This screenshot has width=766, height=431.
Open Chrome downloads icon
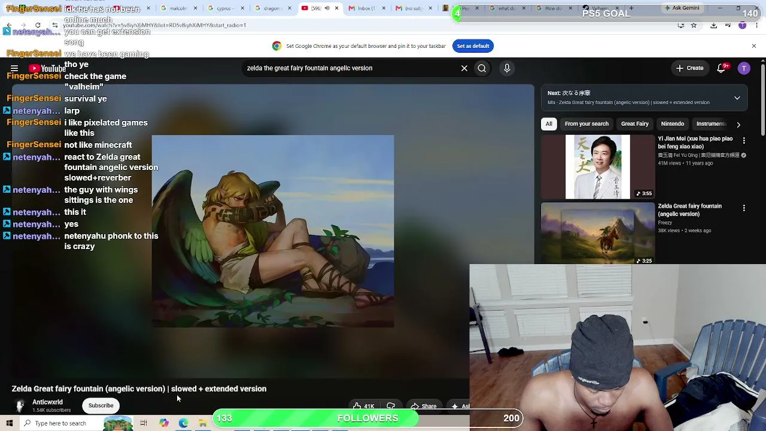coord(714,25)
